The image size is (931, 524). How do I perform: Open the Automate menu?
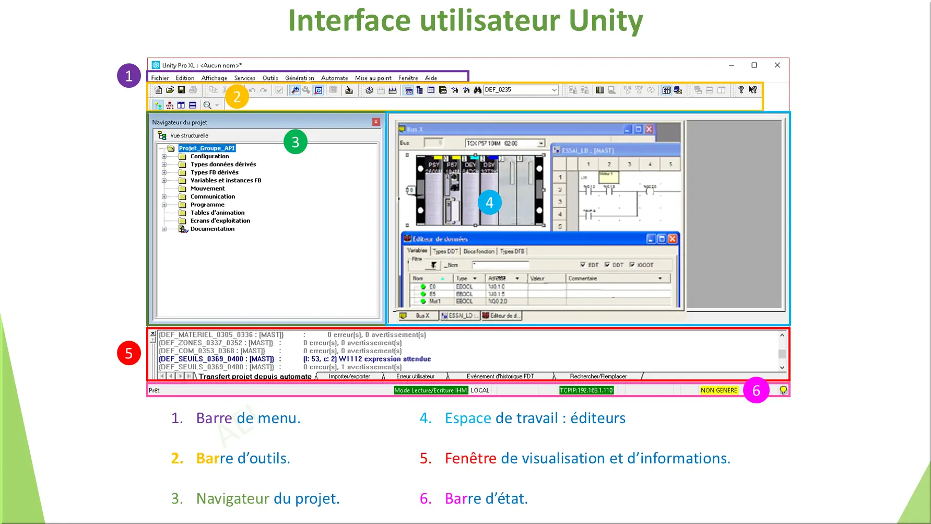click(334, 78)
